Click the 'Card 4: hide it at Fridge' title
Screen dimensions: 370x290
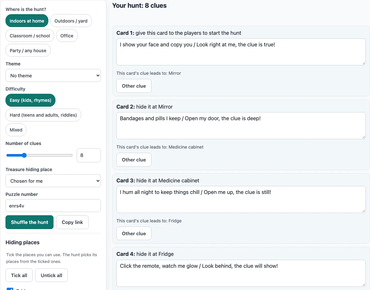(x=145, y=254)
